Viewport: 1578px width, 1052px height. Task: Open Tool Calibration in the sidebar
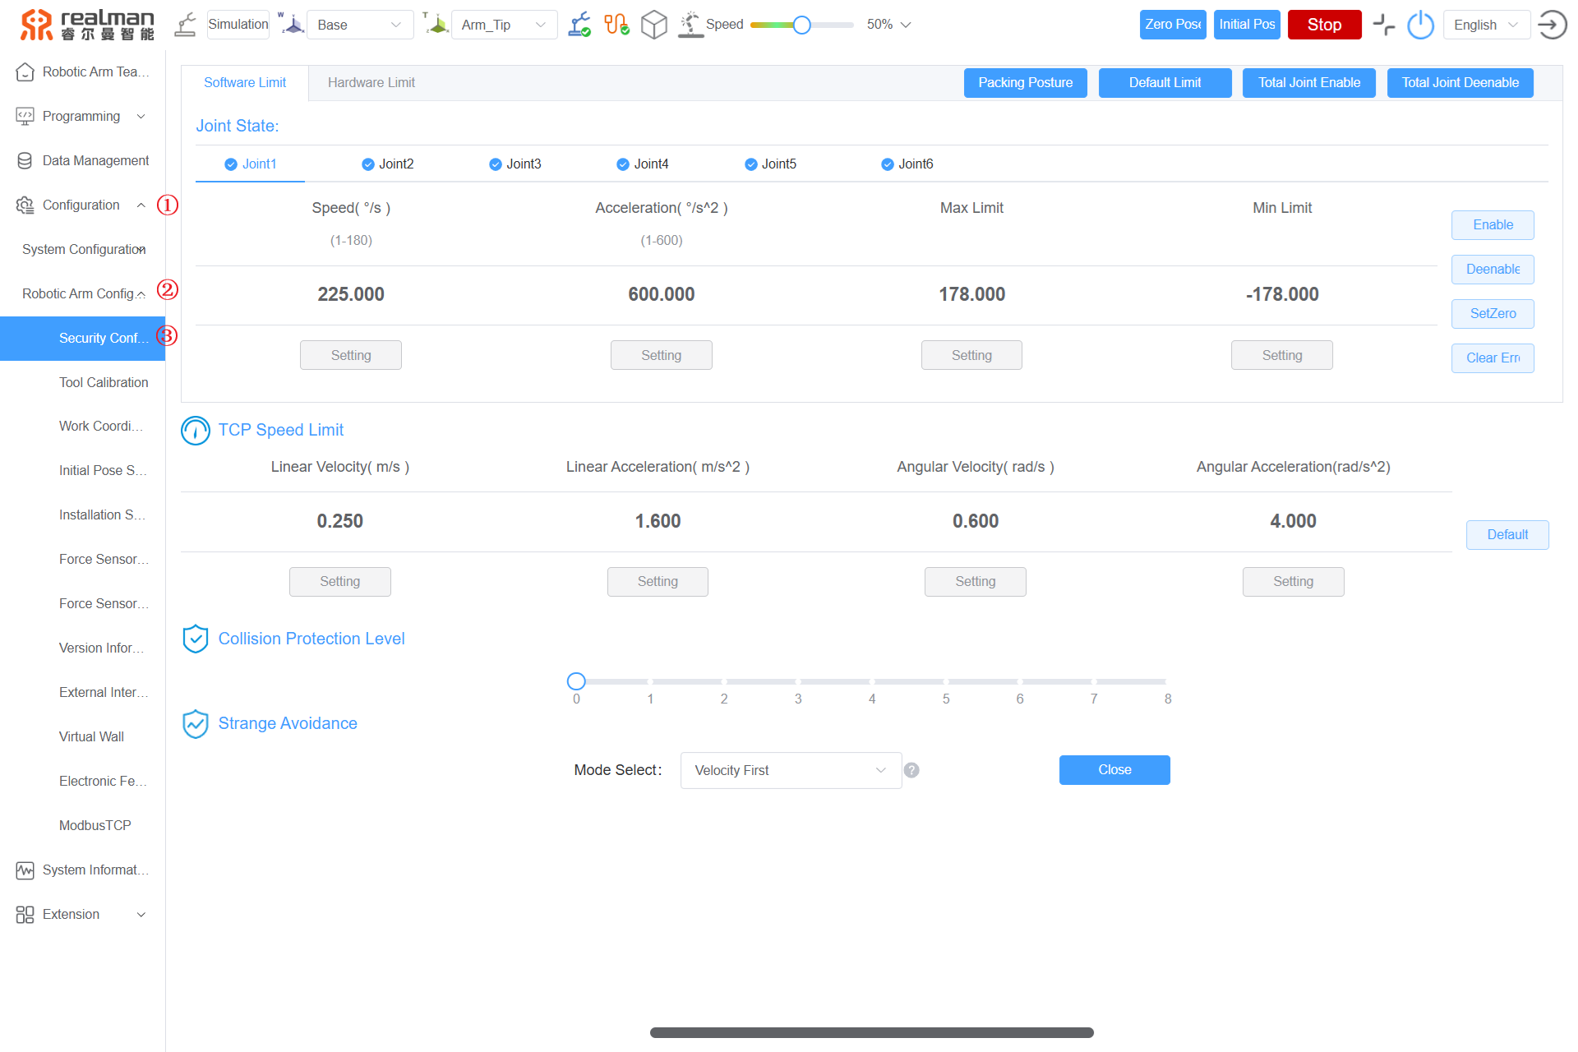[x=104, y=382]
